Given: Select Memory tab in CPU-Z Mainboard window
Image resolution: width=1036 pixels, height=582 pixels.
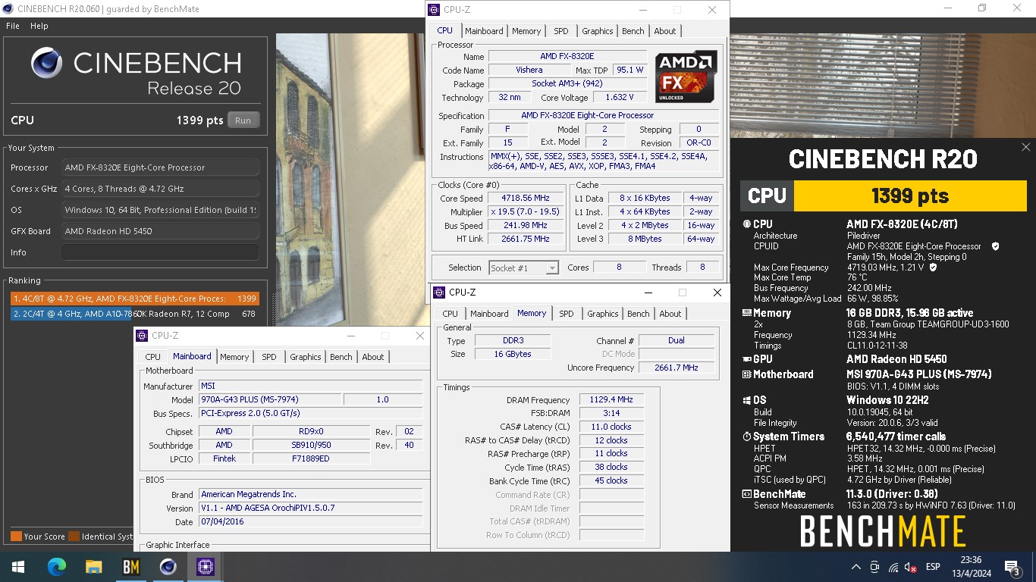Looking at the screenshot, I should click(x=234, y=357).
